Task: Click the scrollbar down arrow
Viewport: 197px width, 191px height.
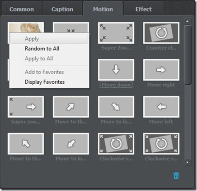Action: point(188,162)
